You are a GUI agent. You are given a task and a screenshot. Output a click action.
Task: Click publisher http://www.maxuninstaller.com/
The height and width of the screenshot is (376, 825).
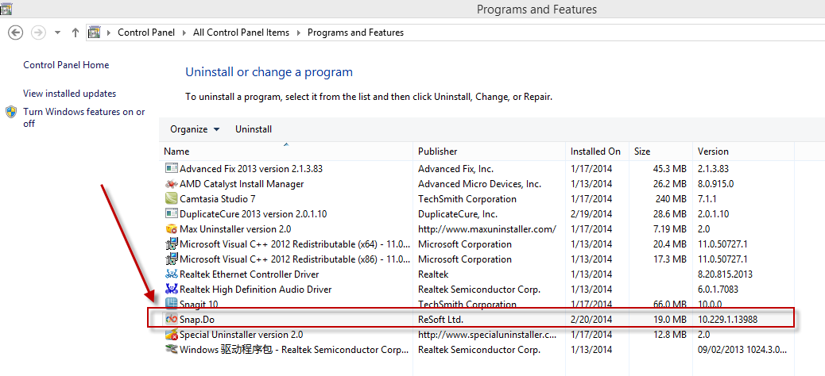click(x=487, y=229)
